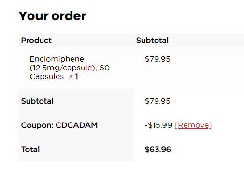244x178 pixels.
Task: Click the "Coupon:" label word
Action: pos(37,125)
